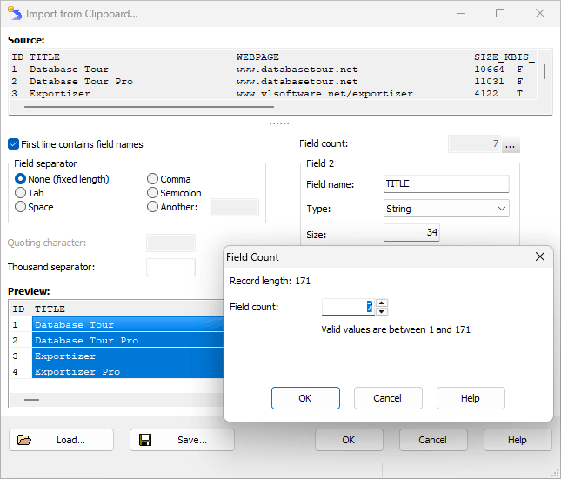Select 'Database Tour' cell in preview row 1
The width and height of the screenshot is (561, 479).
(128, 324)
